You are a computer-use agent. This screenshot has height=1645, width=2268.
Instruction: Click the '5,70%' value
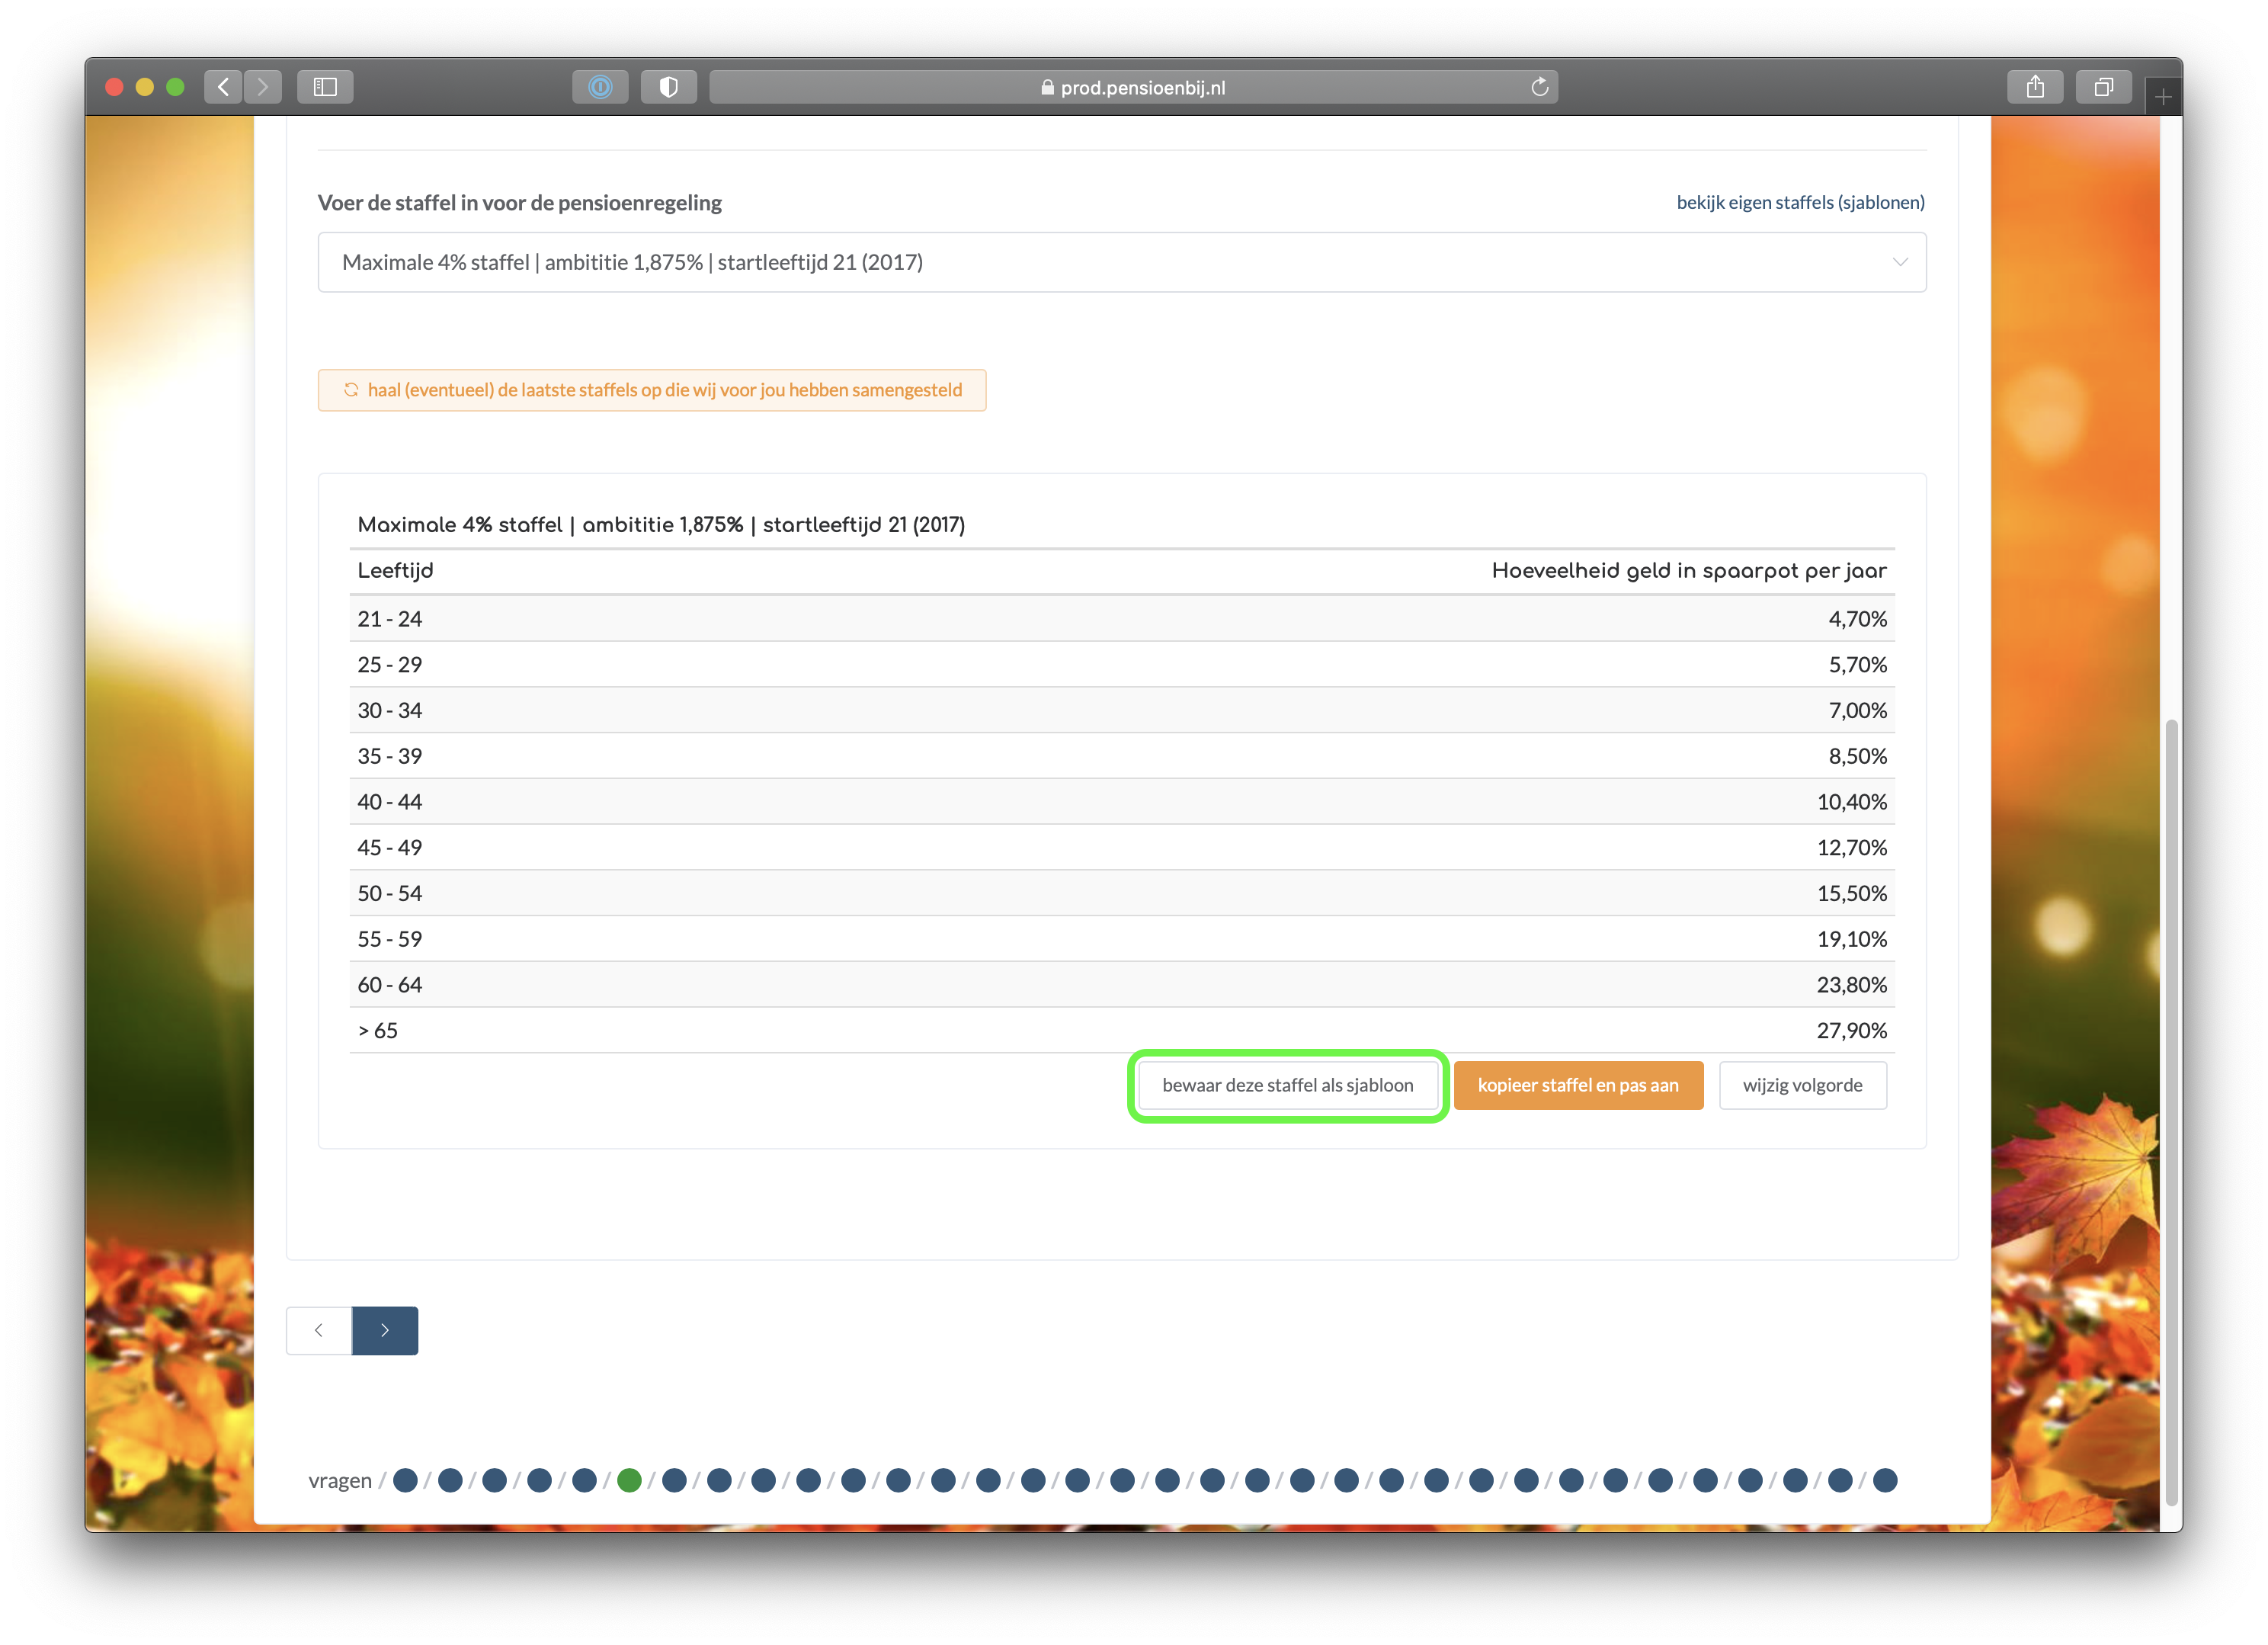point(1857,665)
